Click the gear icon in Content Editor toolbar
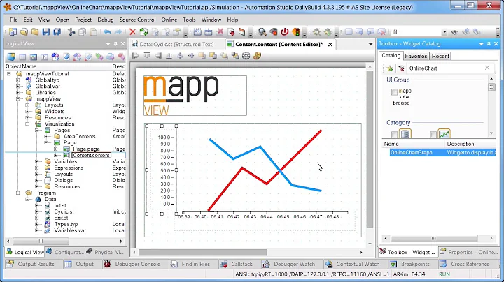Screen dimensions: 504x282 point(246,56)
